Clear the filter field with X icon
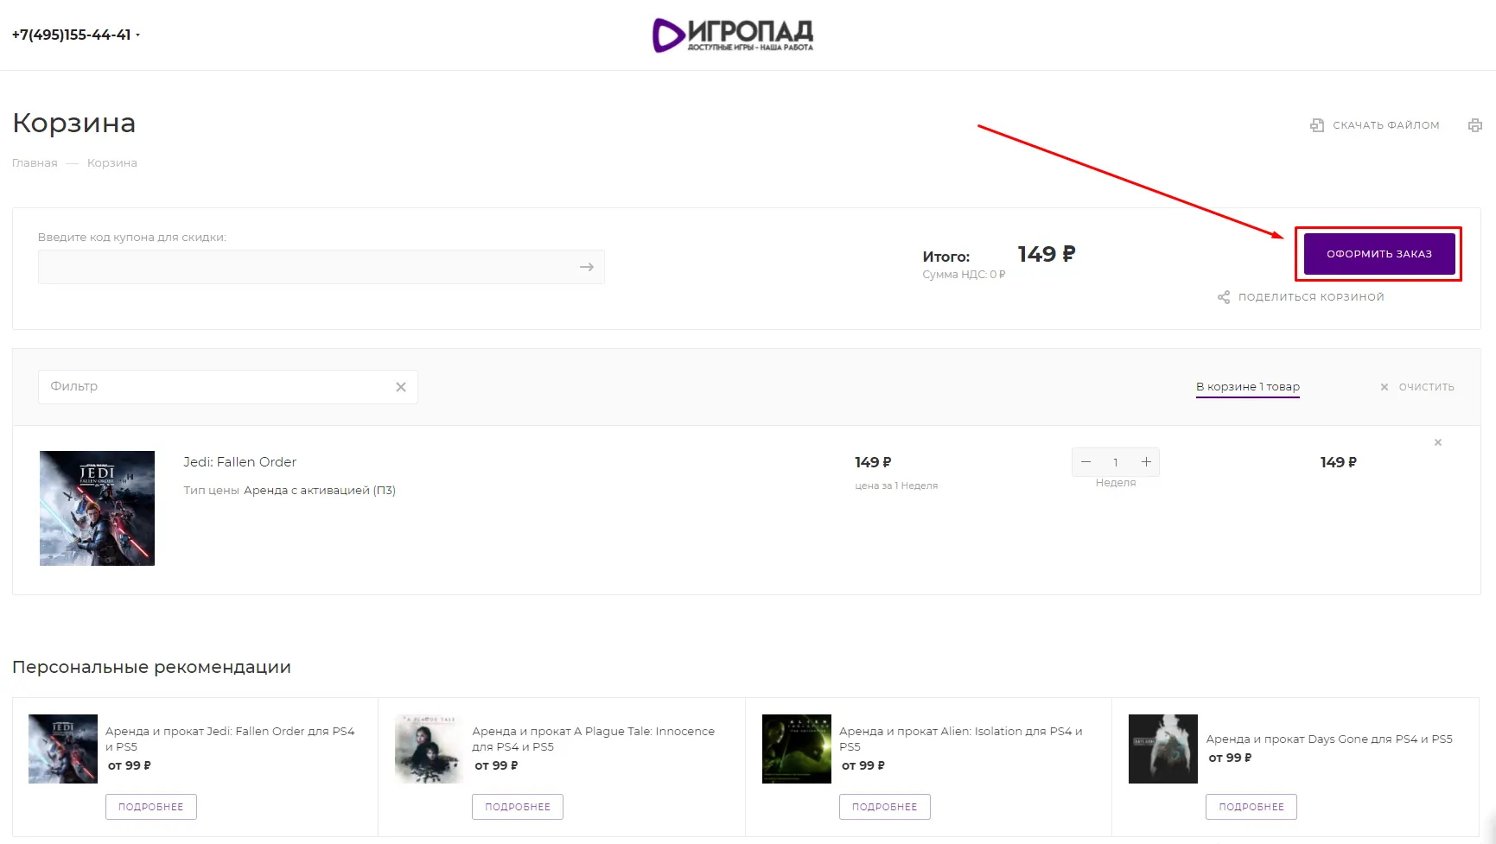 click(x=401, y=387)
